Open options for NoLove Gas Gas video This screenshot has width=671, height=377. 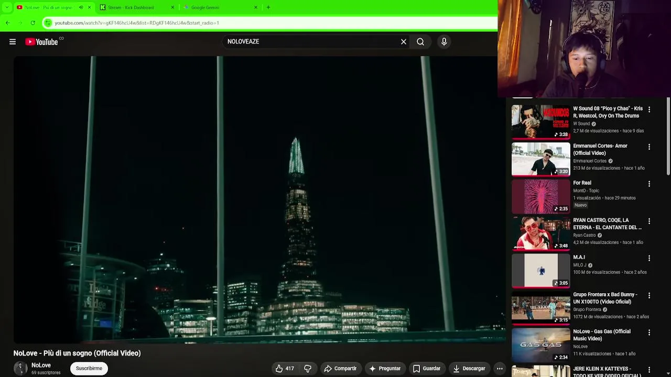click(x=649, y=332)
